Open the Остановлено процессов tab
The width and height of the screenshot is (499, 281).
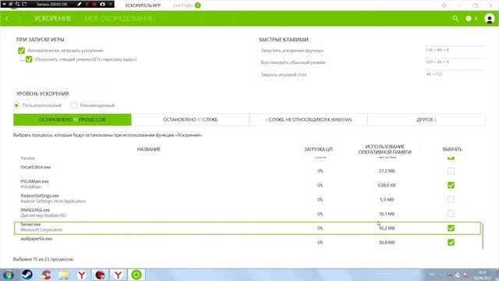tap(73, 119)
